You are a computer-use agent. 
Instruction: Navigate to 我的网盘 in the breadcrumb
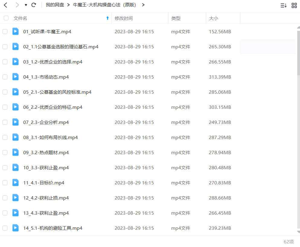[55, 5]
